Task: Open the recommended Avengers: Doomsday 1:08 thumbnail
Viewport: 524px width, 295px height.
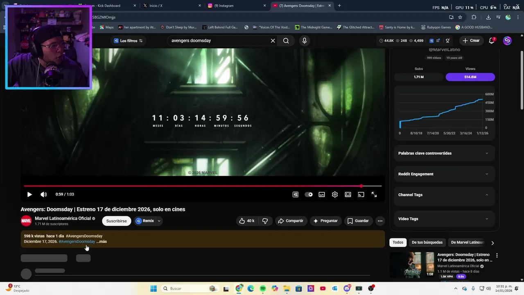Action: tap(411, 265)
